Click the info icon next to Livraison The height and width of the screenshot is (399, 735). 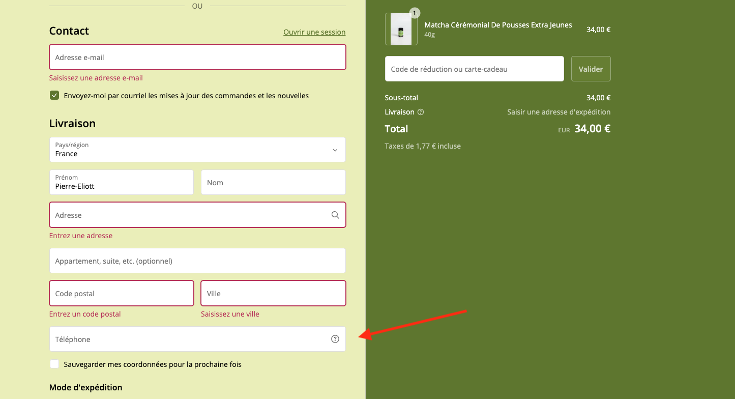(421, 112)
